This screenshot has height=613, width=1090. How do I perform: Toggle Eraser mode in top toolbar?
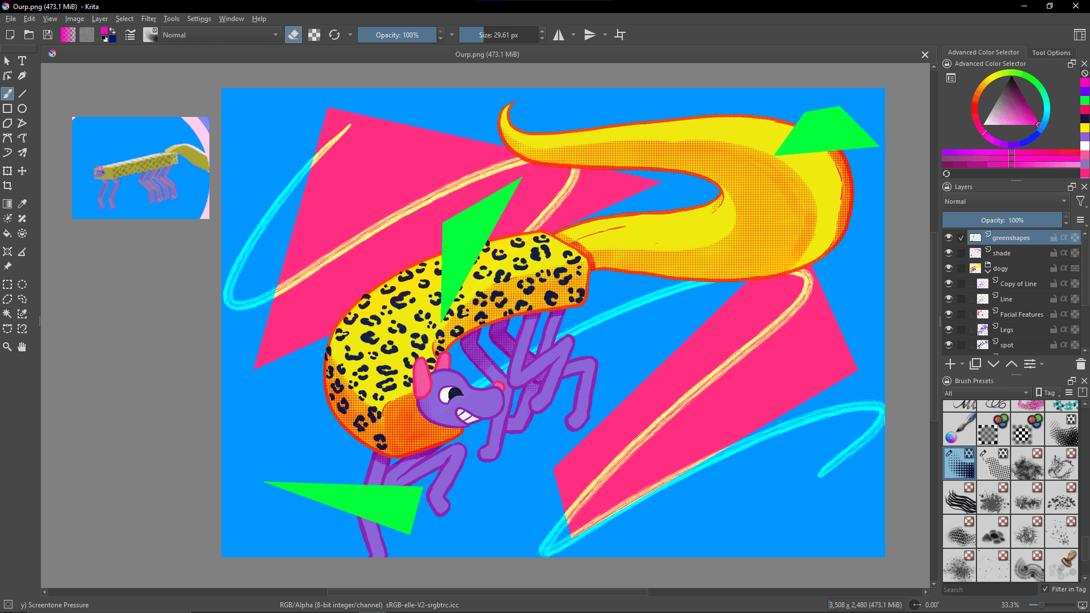pyautogui.click(x=293, y=35)
